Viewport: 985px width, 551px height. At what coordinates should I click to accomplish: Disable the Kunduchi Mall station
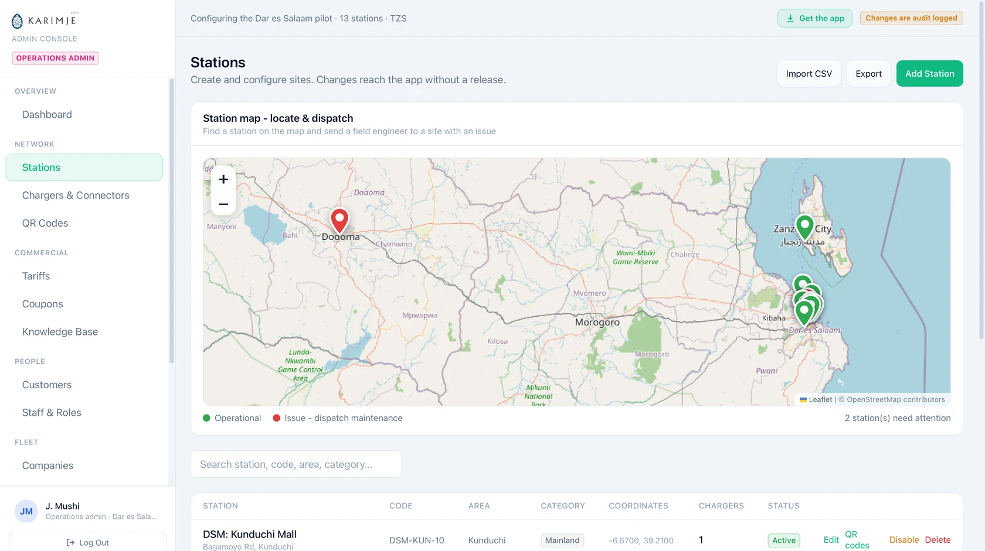click(904, 540)
